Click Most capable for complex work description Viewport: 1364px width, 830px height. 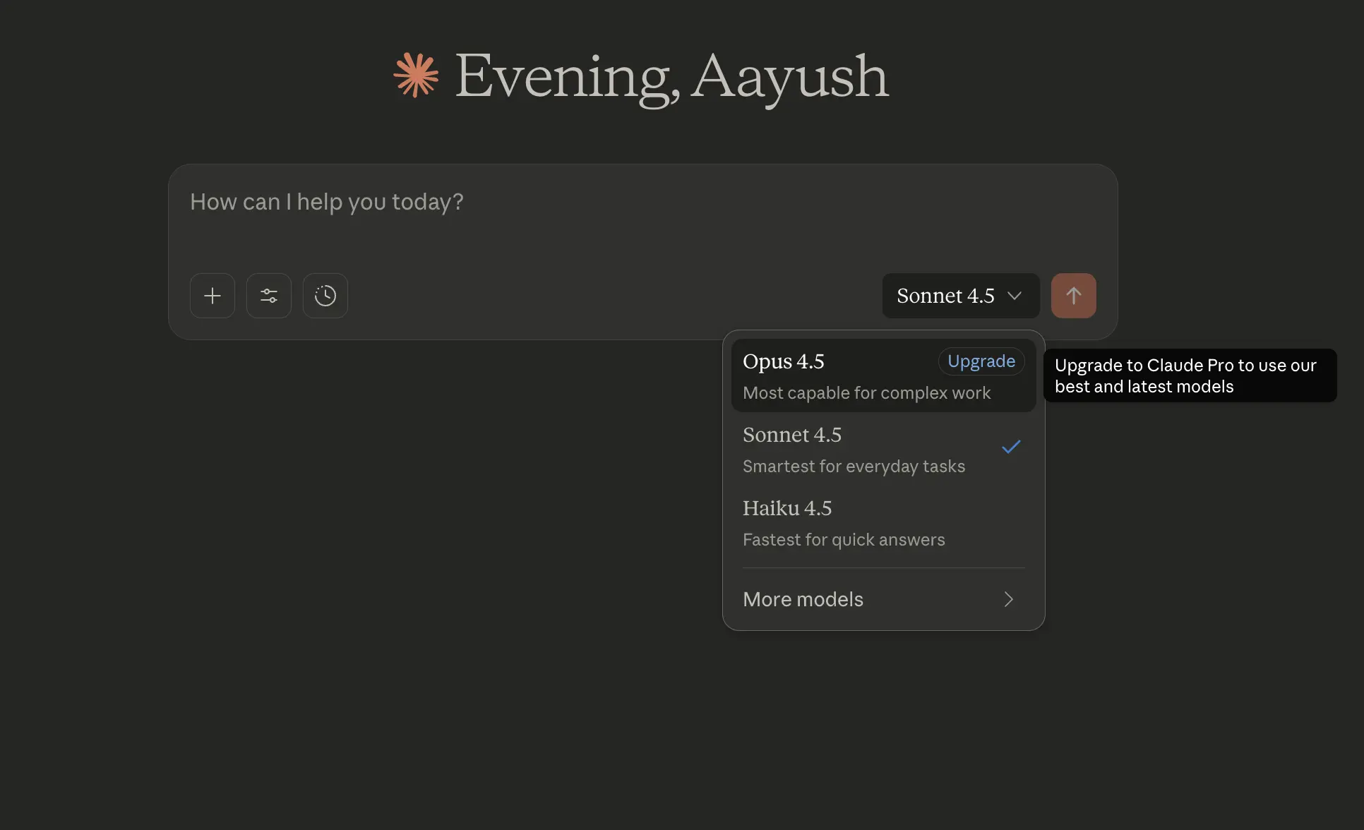(866, 393)
